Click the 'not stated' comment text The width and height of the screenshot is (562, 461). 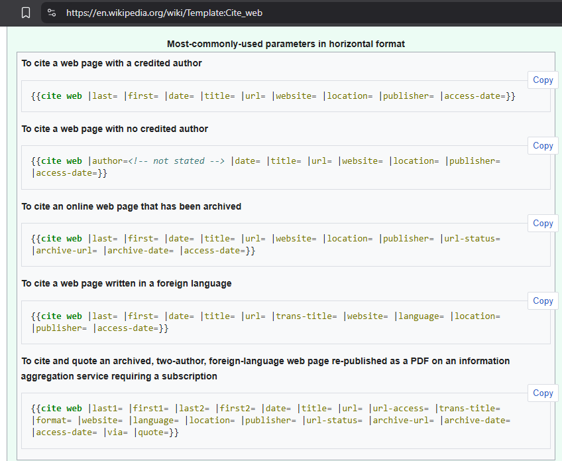179,161
